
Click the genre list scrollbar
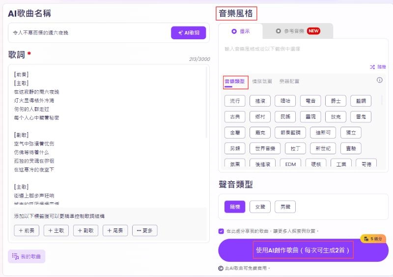click(382, 100)
